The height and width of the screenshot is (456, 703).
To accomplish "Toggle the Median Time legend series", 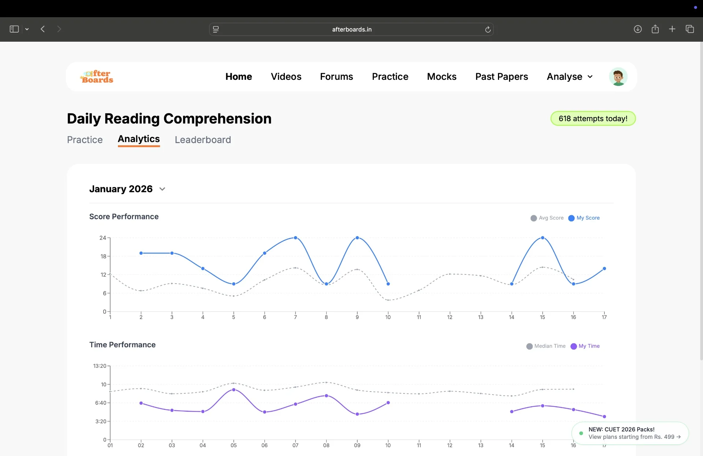I will pos(546,346).
